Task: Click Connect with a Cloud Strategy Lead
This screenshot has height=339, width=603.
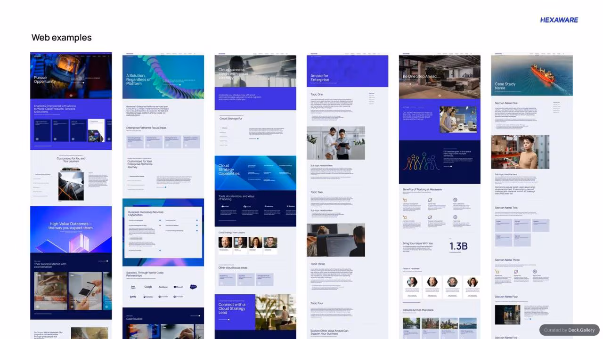Action: [232, 308]
